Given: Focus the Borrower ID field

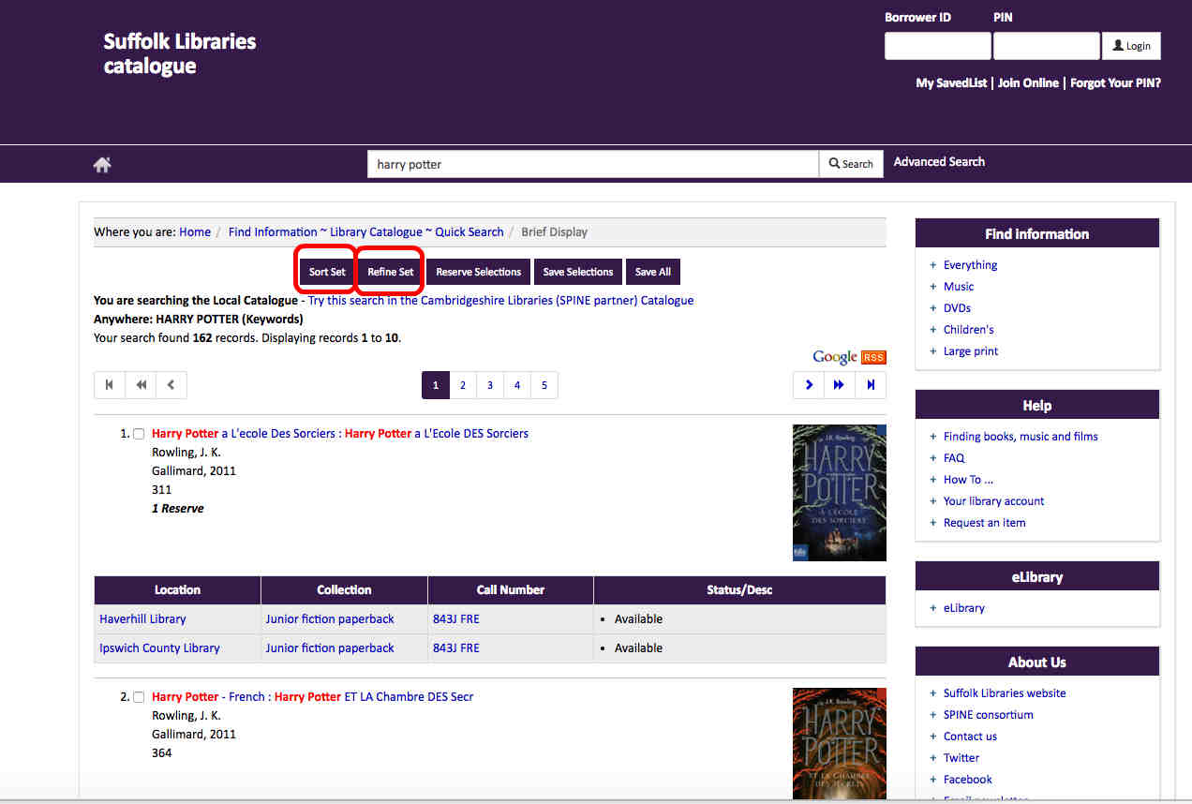Looking at the screenshot, I should coord(937,46).
